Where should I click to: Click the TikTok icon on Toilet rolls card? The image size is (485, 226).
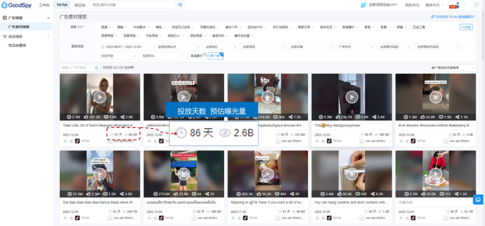(x=77, y=141)
